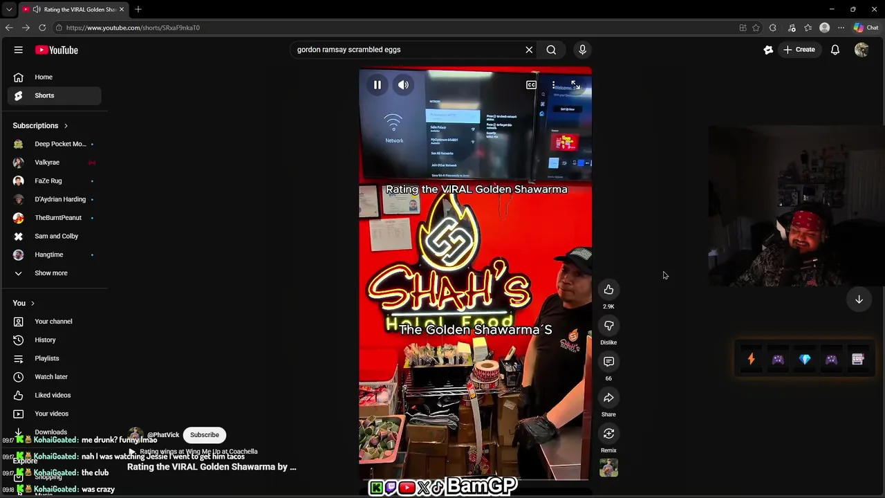Click the split screen icon in address bar
This screenshot has height=498, width=885.
[743, 28]
